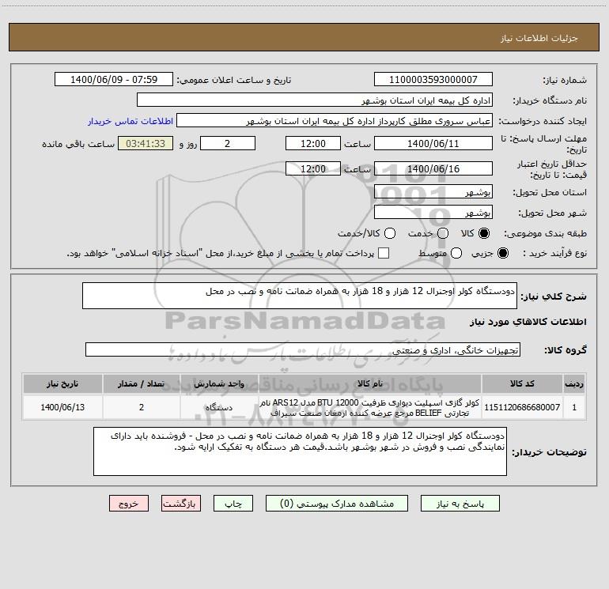Click the price validity date 1400/06/16

pyautogui.click(x=433, y=168)
